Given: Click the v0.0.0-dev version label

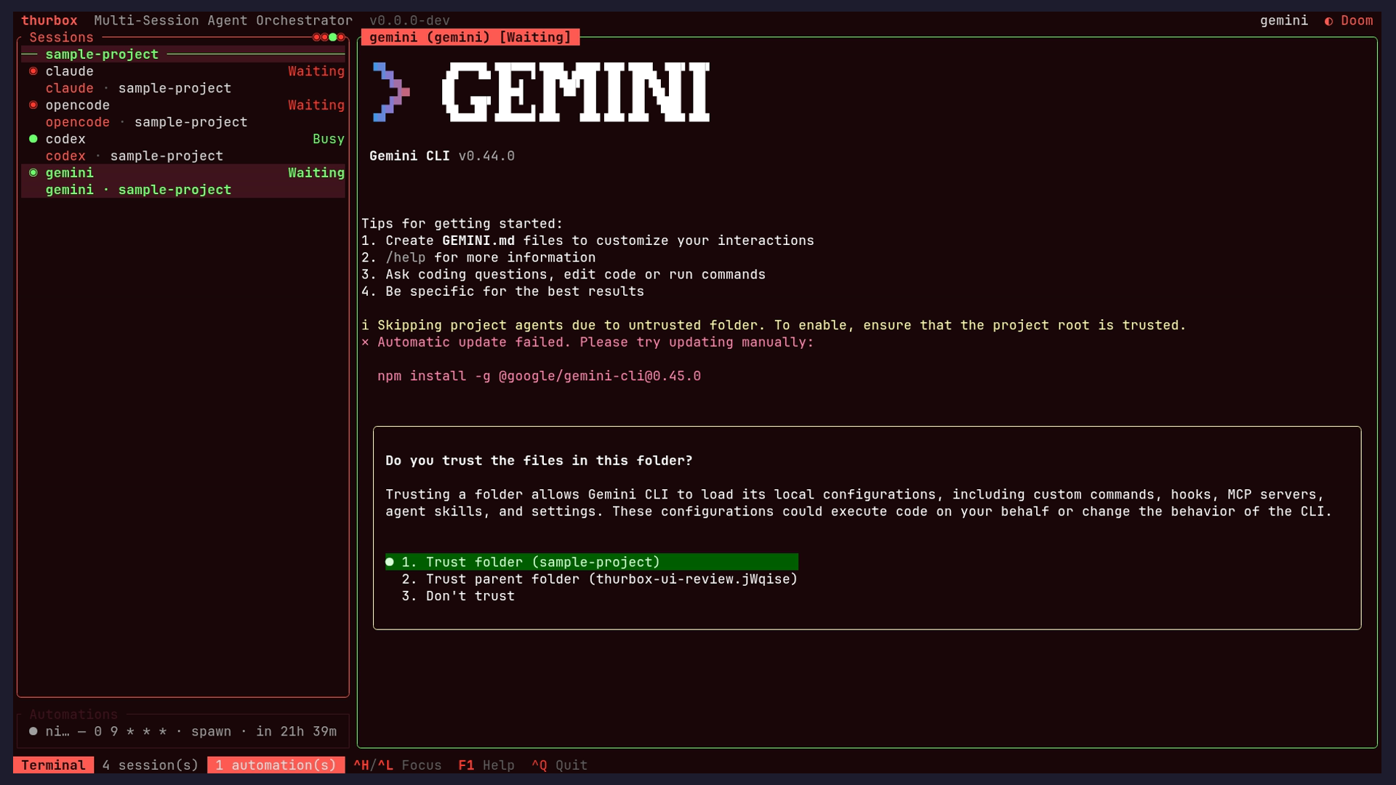Looking at the screenshot, I should 409,20.
